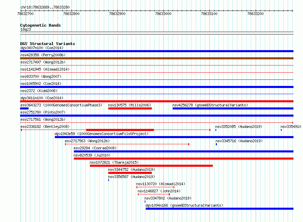The width and height of the screenshot is (303, 222).
Task: Select the blue dgv1094n166 variant bar
Action: (x=220, y=209)
